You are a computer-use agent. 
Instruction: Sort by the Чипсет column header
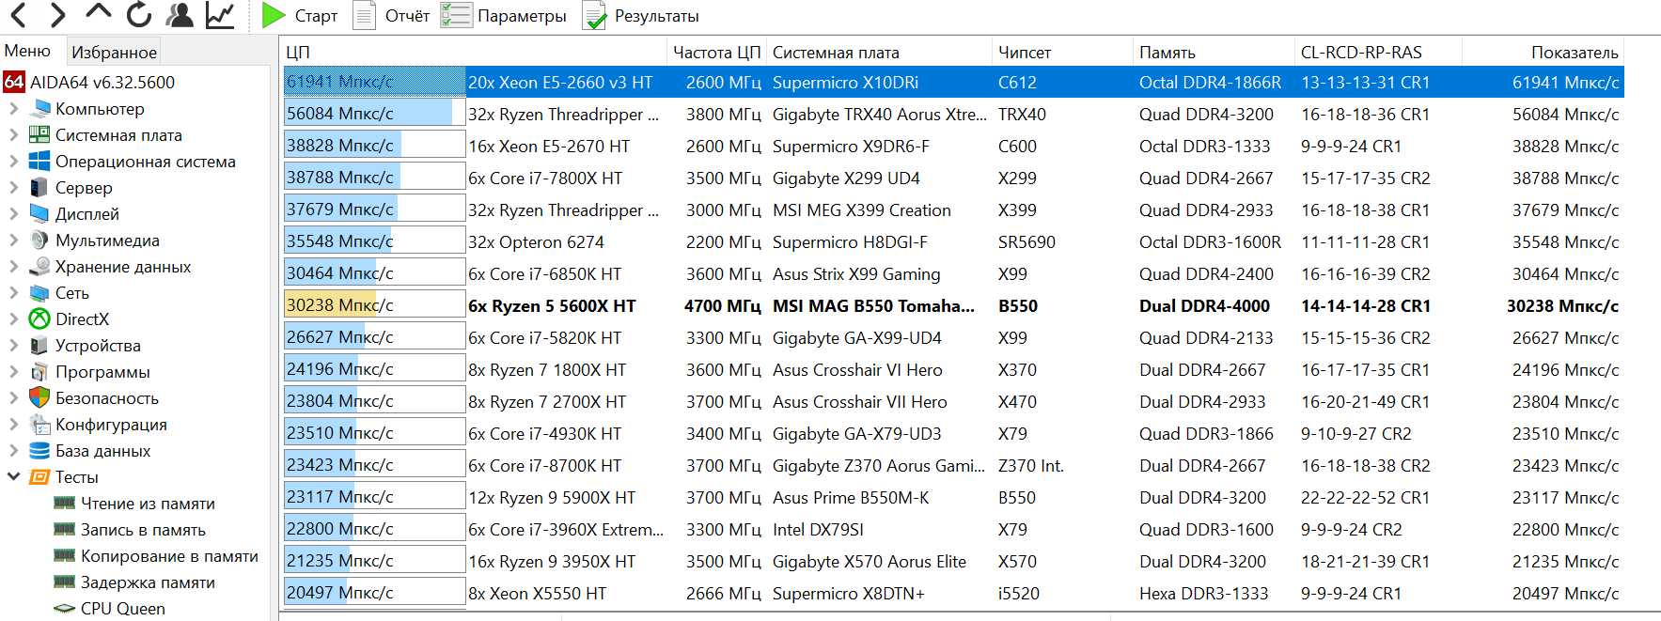click(1062, 53)
